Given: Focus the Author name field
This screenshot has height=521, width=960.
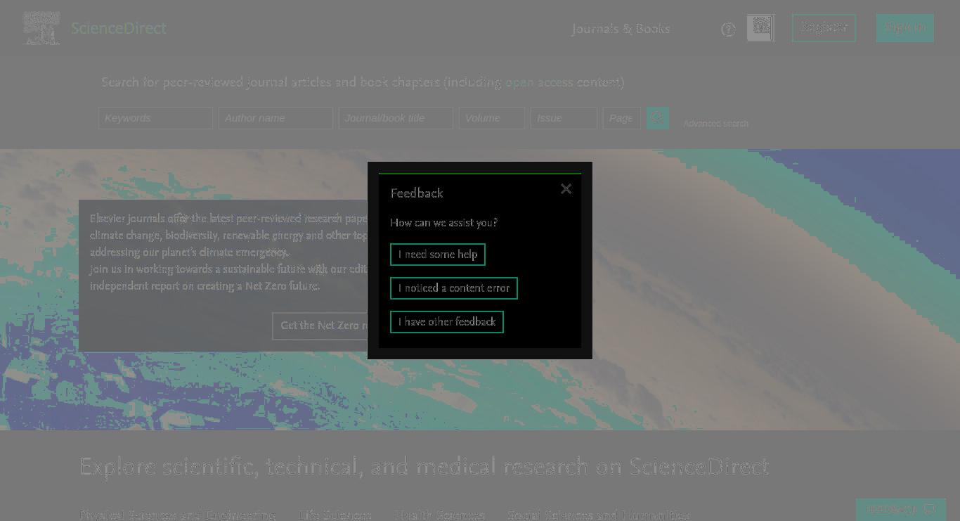Looking at the screenshot, I should click(x=275, y=118).
